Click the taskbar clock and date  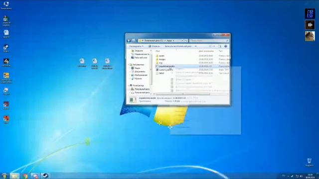[310, 176]
